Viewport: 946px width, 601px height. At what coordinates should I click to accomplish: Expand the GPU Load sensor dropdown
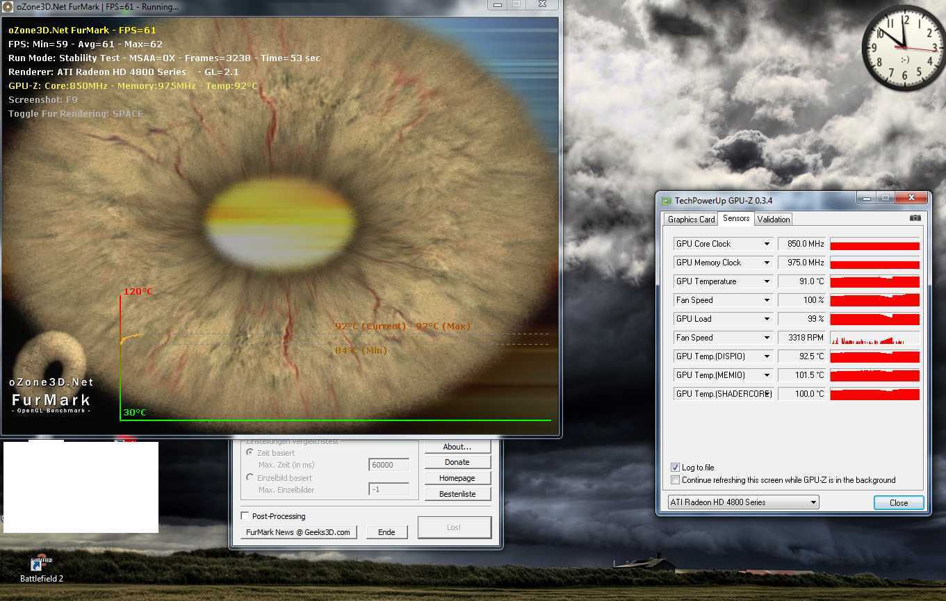767,319
